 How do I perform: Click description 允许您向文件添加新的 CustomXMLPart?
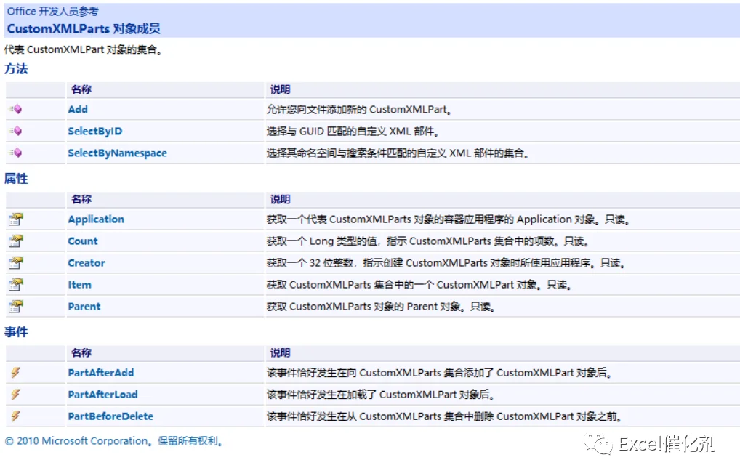click(x=359, y=110)
